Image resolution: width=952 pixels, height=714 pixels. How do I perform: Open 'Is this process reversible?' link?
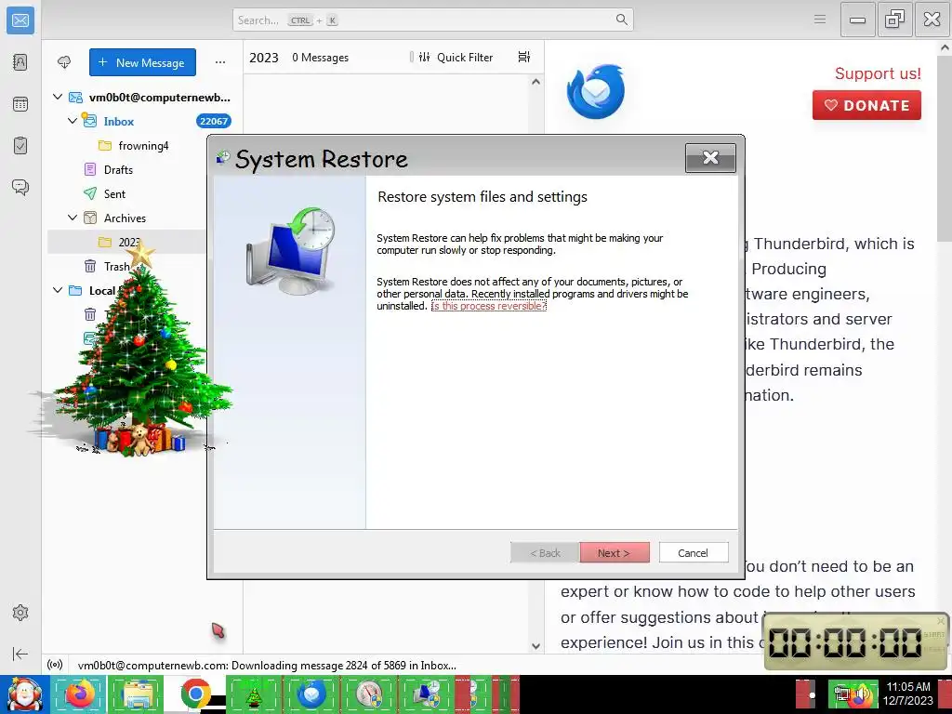[x=489, y=306]
